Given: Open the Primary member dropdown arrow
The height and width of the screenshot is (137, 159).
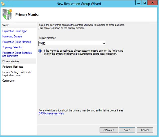Looking at the screenshot, I should (104, 43).
